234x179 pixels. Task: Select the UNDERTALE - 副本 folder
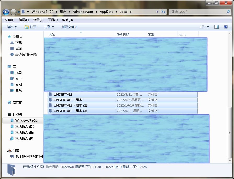pyautogui.click(x=123, y=100)
